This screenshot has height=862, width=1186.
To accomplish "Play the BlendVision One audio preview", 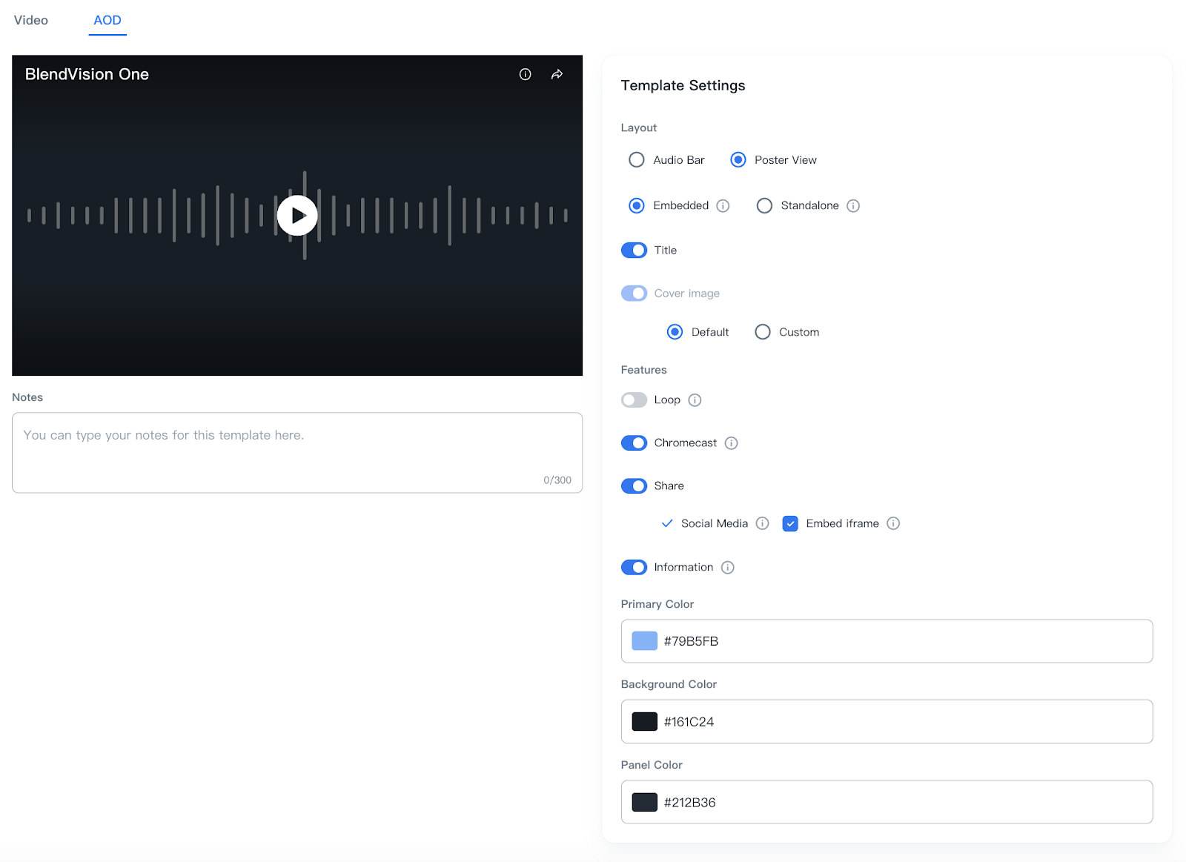I will pos(296,215).
